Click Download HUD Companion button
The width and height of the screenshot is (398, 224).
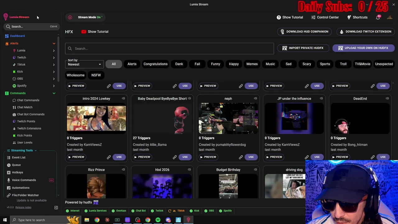pos(304,32)
